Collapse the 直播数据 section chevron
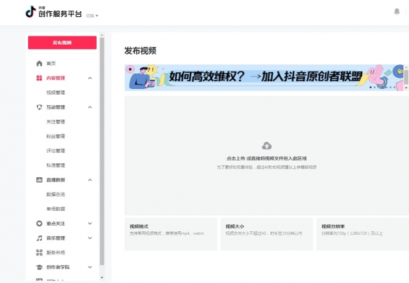 (90, 180)
